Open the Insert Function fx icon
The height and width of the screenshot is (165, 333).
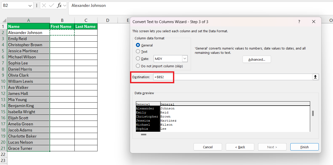coord(59,5)
